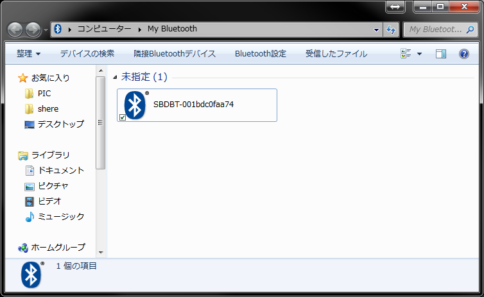Toggle the preview pane icon
The image size is (484, 297).
[441, 54]
